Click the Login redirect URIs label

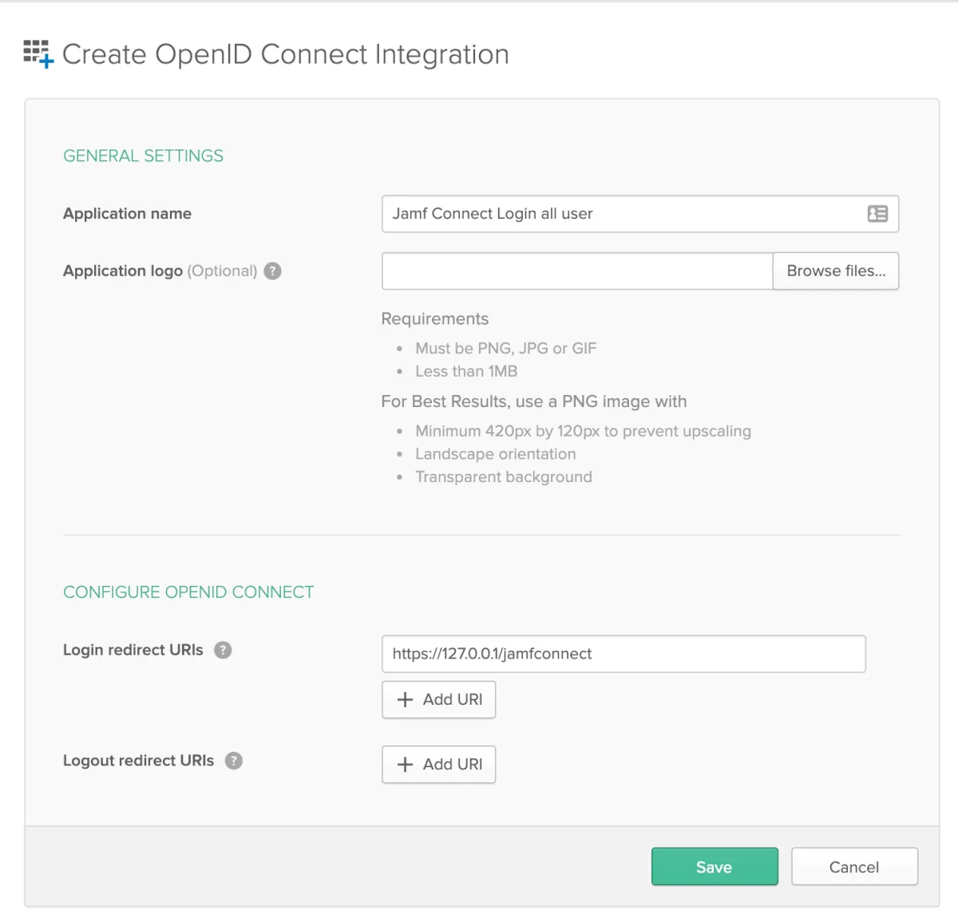(133, 650)
